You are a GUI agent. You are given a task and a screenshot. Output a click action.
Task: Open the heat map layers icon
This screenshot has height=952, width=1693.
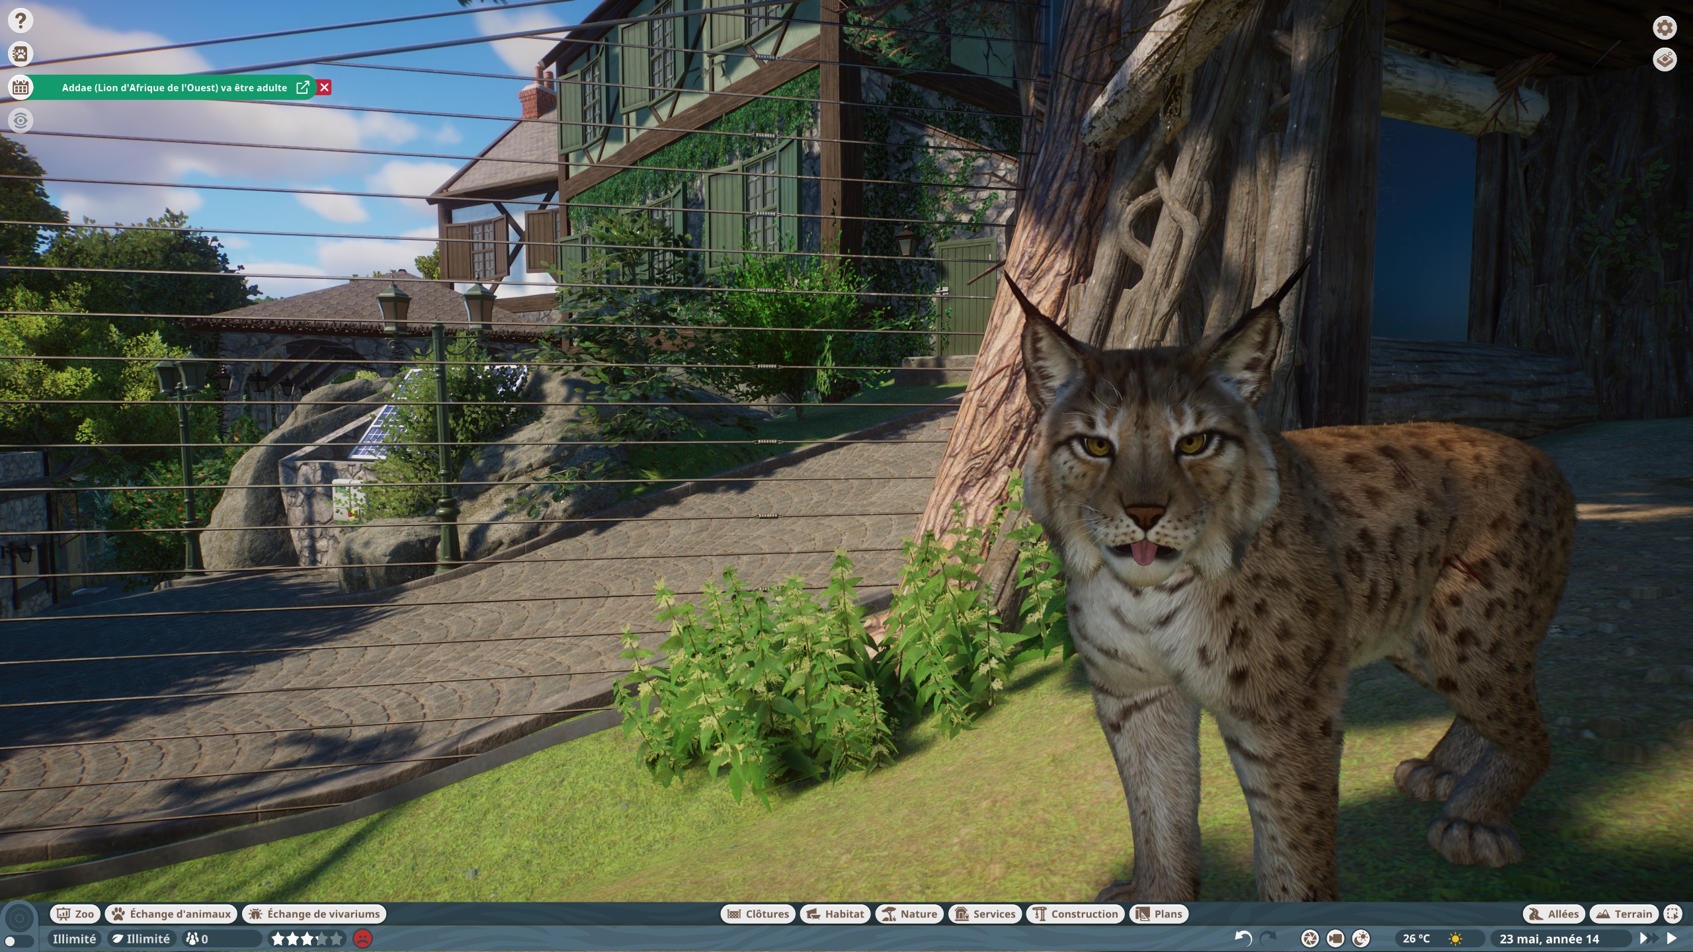click(x=1665, y=60)
